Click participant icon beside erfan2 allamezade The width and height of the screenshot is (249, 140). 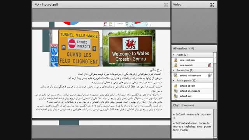[175, 91]
